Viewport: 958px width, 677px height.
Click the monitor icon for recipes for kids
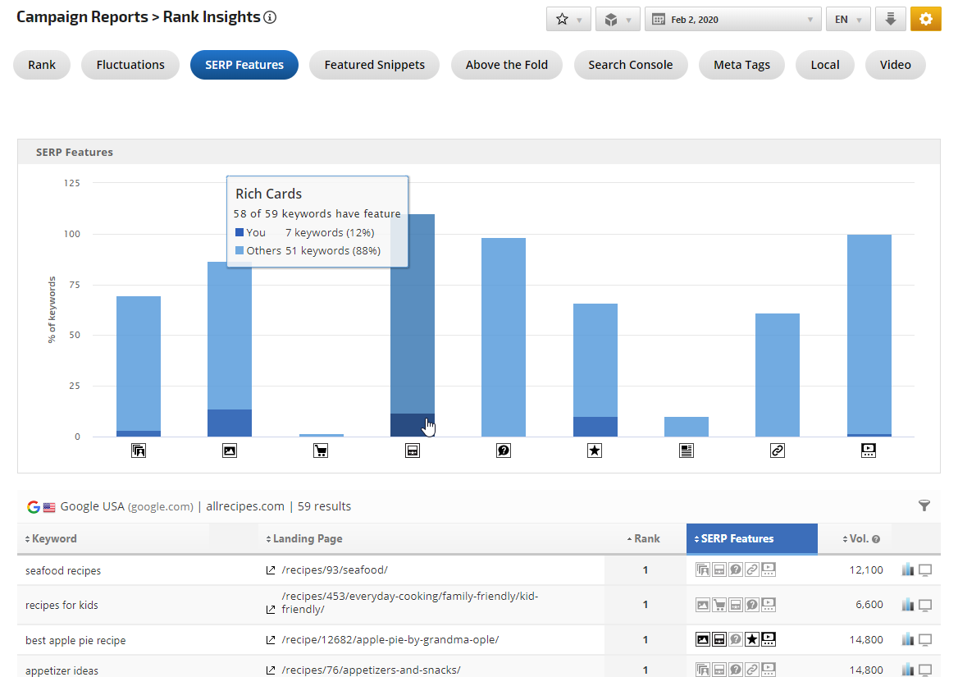click(925, 606)
